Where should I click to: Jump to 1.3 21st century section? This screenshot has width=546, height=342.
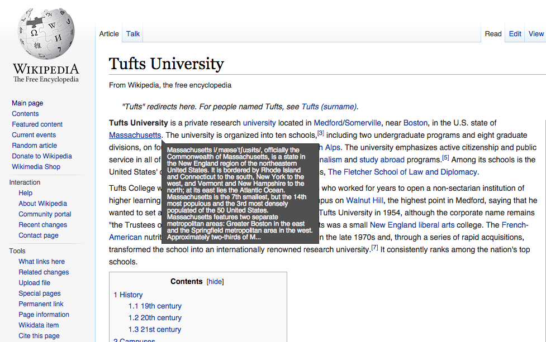(155, 330)
